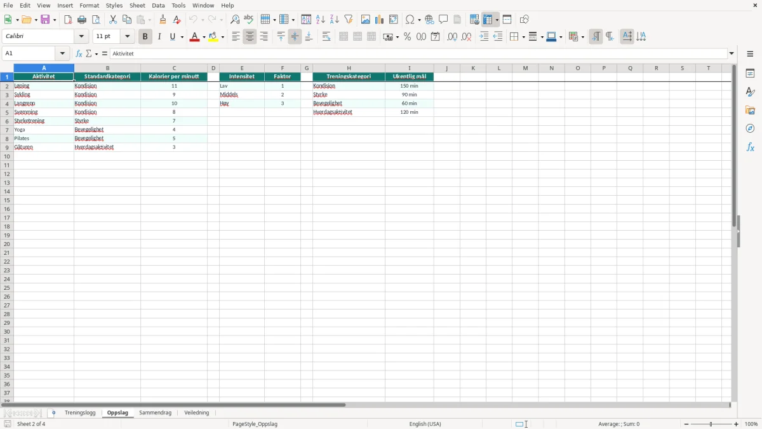Insert Comment icon
Screen dimensions: 762x429
444,20
